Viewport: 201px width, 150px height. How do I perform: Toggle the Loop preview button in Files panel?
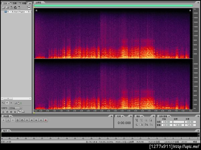(x=7, y=103)
